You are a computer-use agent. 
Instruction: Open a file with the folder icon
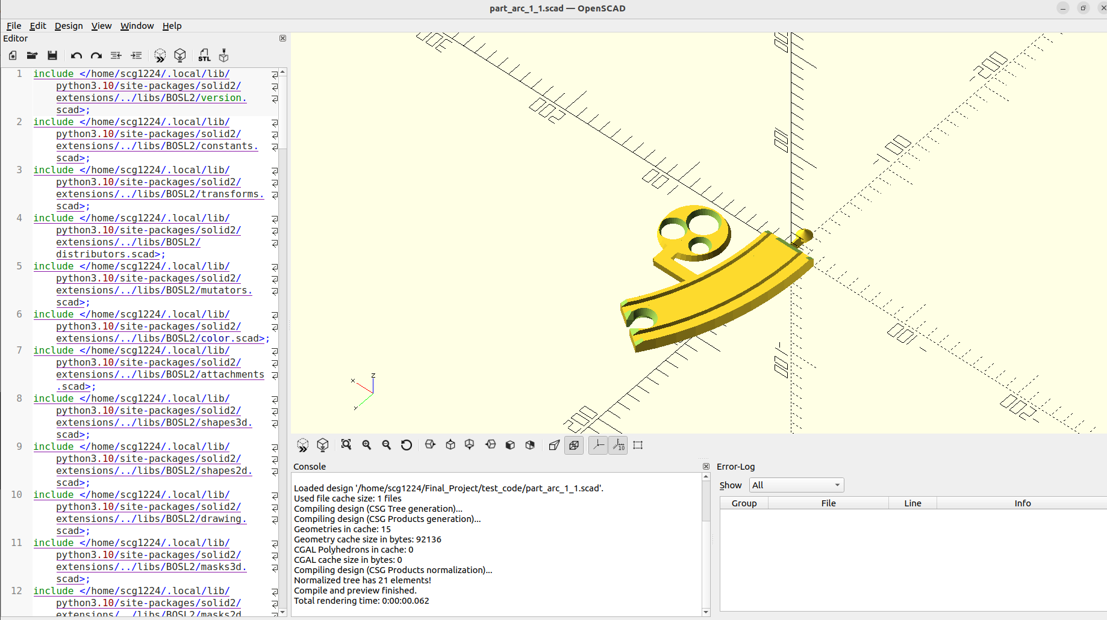pos(33,55)
